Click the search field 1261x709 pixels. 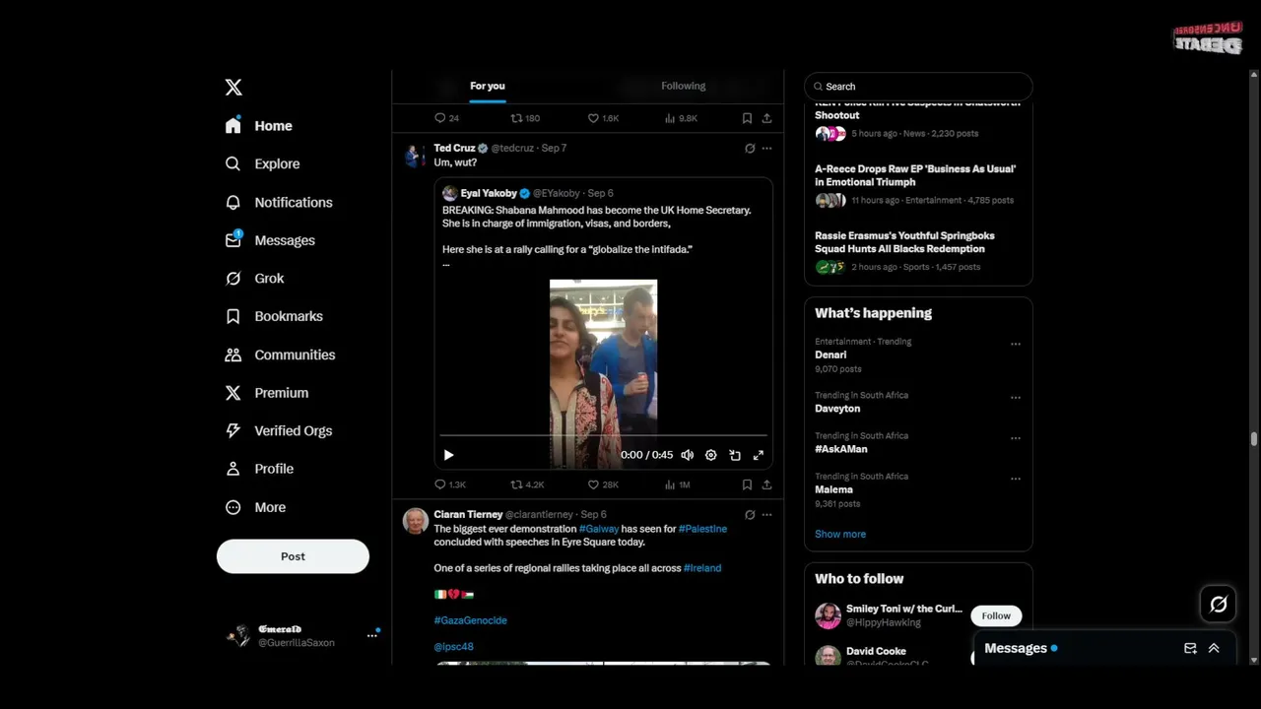(918, 87)
